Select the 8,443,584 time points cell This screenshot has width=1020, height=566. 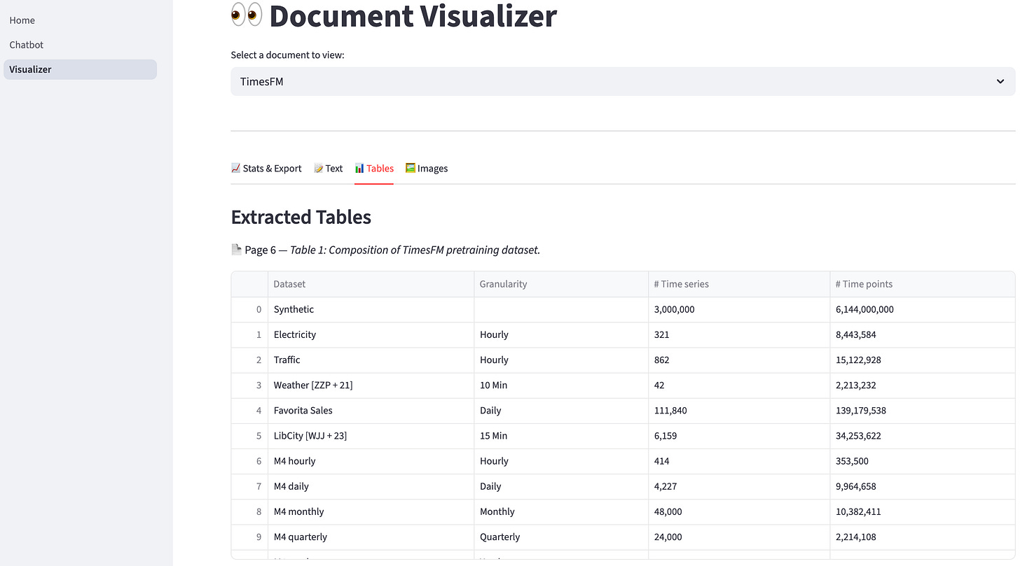click(922, 334)
